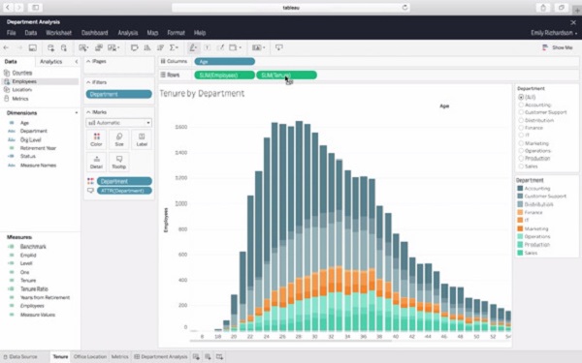
Task: Undo with the back arrow in Tableau toolbar
Action: [6, 47]
